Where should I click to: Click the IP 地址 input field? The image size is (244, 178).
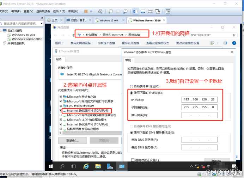coord(199,100)
